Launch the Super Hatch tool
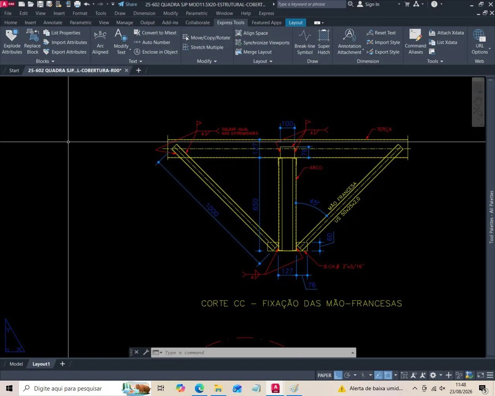 point(324,42)
